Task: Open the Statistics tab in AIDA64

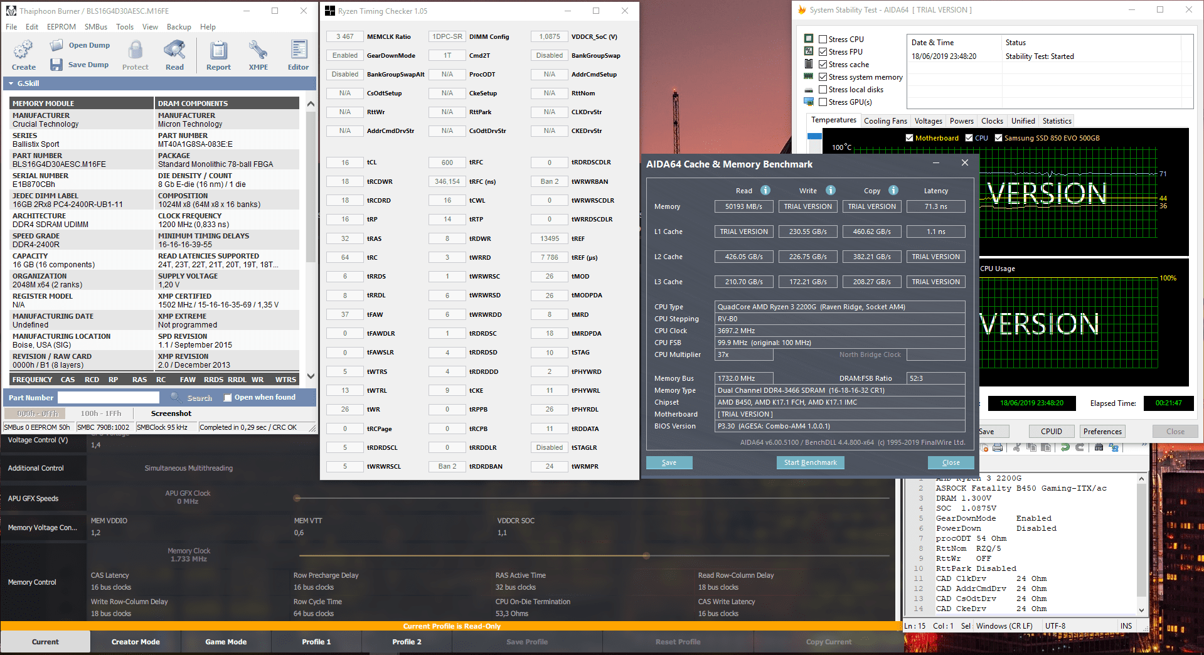Action: pyautogui.click(x=1057, y=121)
